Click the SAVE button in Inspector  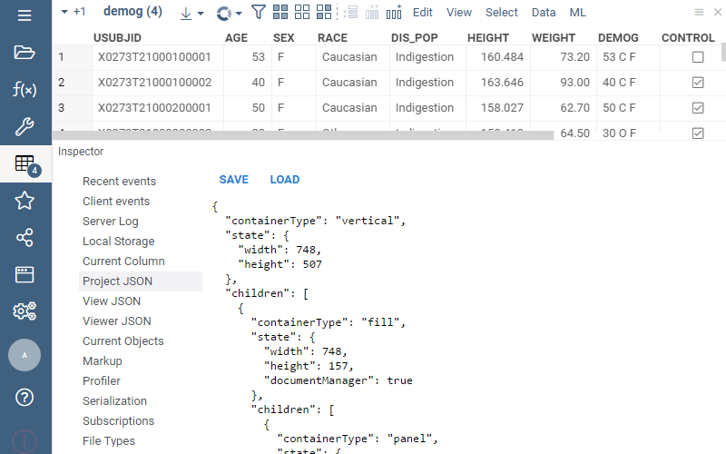[x=233, y=180]
